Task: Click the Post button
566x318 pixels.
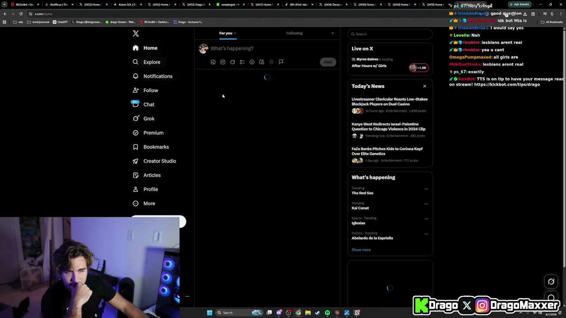Action: tap(328, 62)
